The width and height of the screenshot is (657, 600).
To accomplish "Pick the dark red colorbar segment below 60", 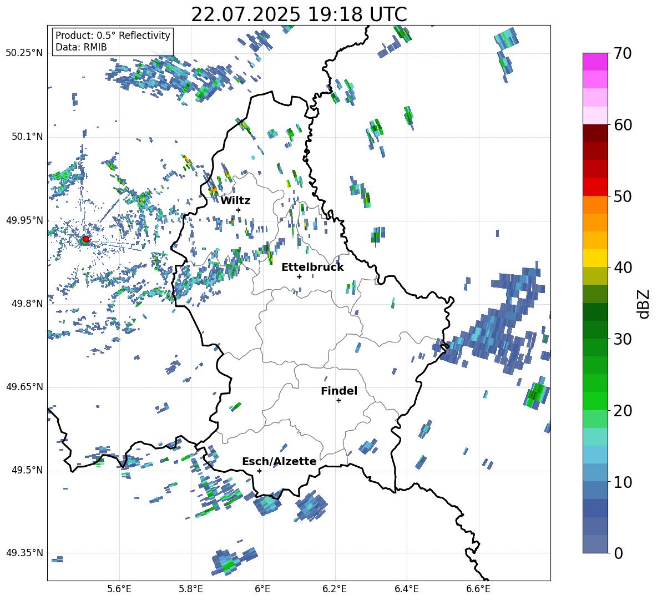I will (x=595, y=133).
